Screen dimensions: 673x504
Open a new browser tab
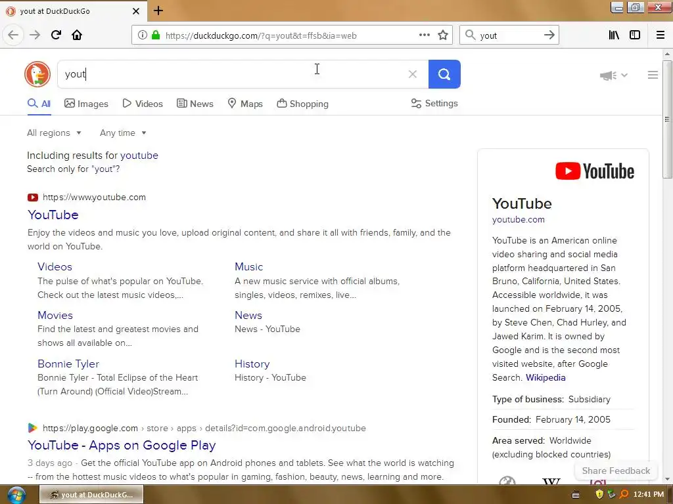click(158, 10)
